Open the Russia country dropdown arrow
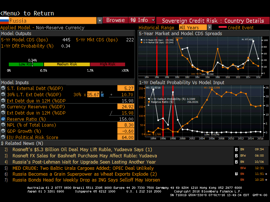Image resolution: width=270 pixels, height=202 pixels. click(x=99, y=20)
